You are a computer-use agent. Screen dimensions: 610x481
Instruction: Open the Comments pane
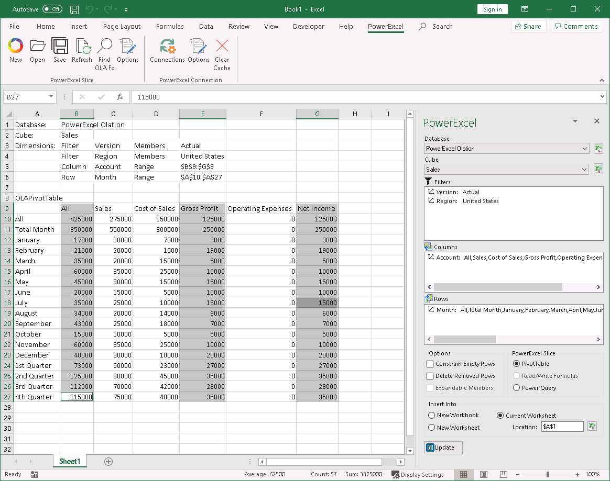tap(576, 26)
